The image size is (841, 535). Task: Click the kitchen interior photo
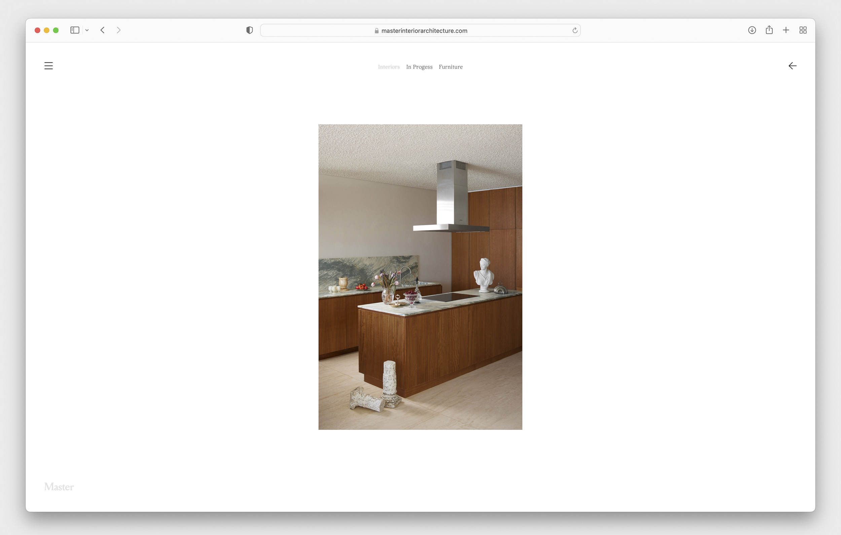[420, 277]
